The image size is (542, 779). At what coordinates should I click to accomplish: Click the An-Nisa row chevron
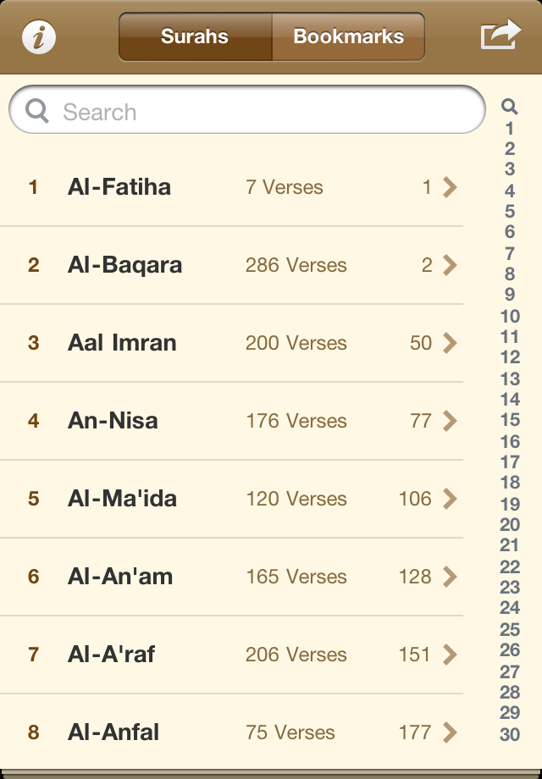[x=450, y=421]
